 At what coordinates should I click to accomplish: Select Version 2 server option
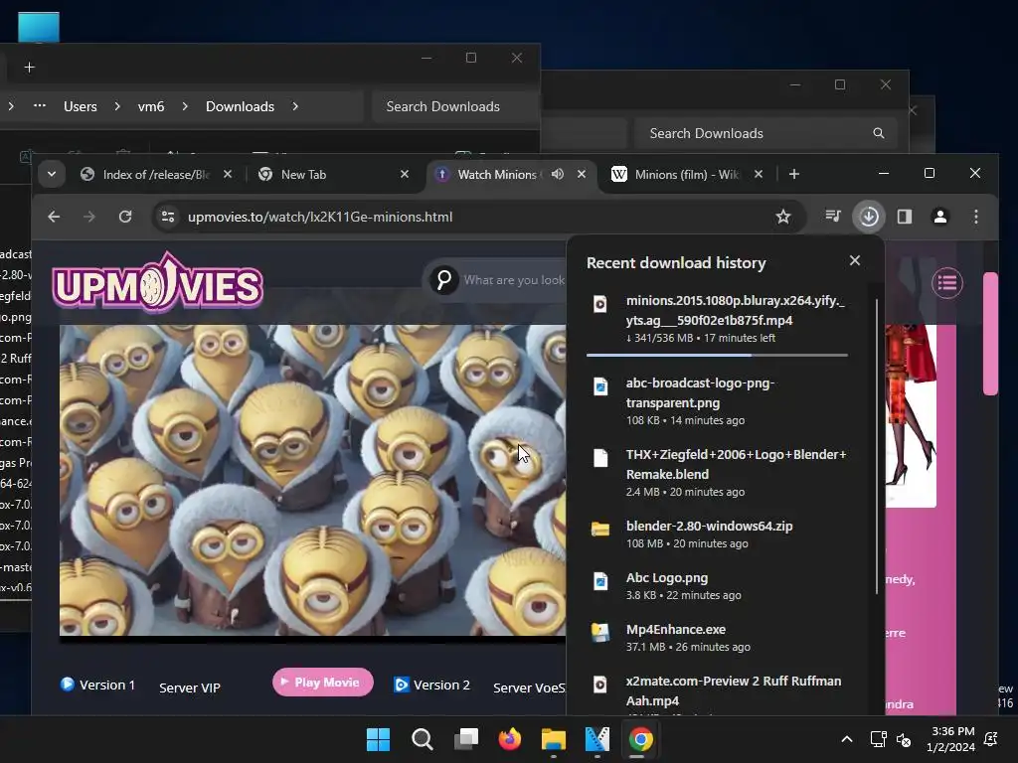pyautogui.click(x=432, y=685)
